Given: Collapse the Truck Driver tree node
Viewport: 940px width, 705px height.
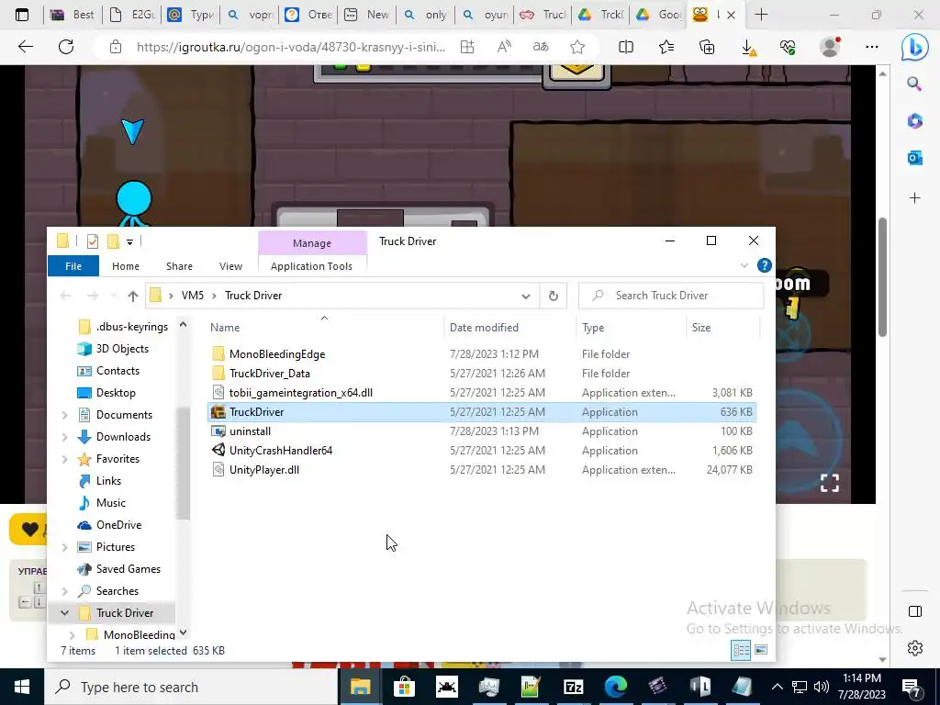Looking at the screenshot, I should (x=65, y=612).
